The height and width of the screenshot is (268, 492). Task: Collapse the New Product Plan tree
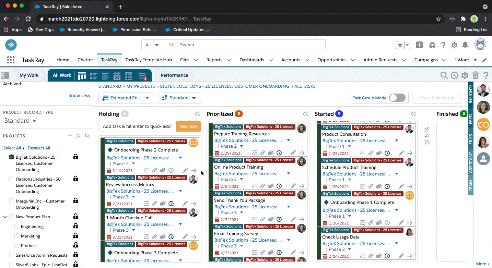[x=5, y=217]
